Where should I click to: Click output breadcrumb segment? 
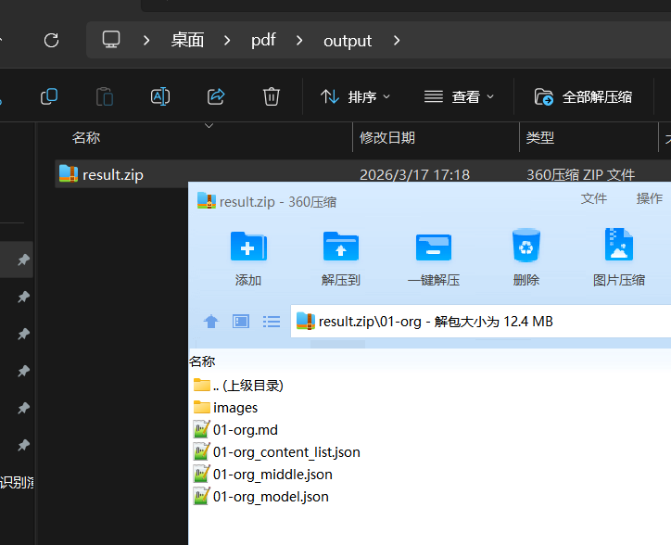click(348, 41)
